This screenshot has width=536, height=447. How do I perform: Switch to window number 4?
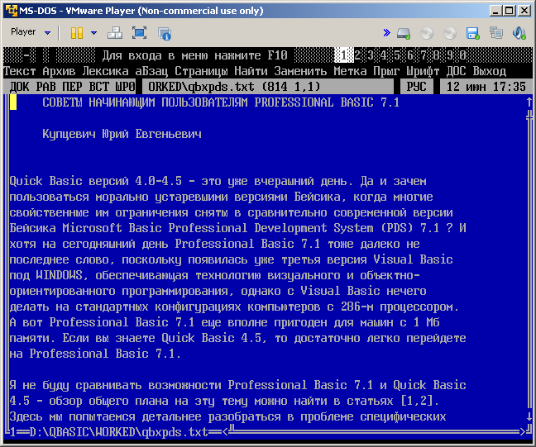point(384,55)
